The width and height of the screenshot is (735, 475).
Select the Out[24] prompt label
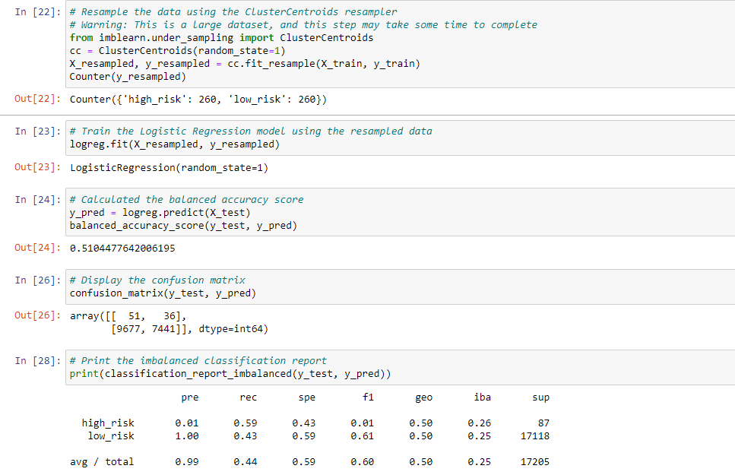coord(38,248)
